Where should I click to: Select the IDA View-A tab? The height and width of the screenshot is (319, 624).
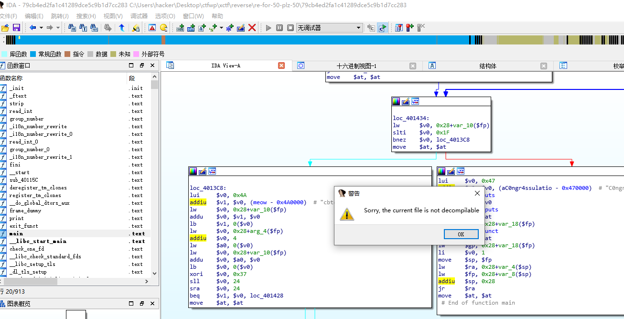[x=226, y=66]
